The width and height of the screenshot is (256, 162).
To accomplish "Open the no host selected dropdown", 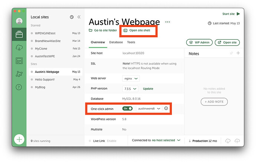I will 166,140.
